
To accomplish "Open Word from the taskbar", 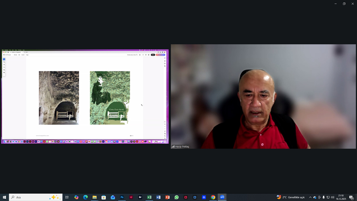I will [x=158, y=197].
